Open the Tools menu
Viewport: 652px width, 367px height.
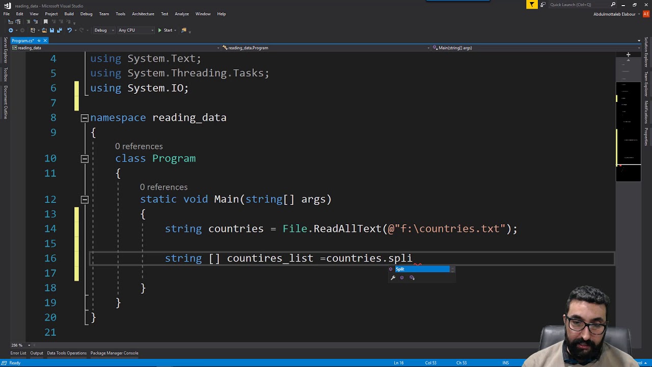point(120,14)
